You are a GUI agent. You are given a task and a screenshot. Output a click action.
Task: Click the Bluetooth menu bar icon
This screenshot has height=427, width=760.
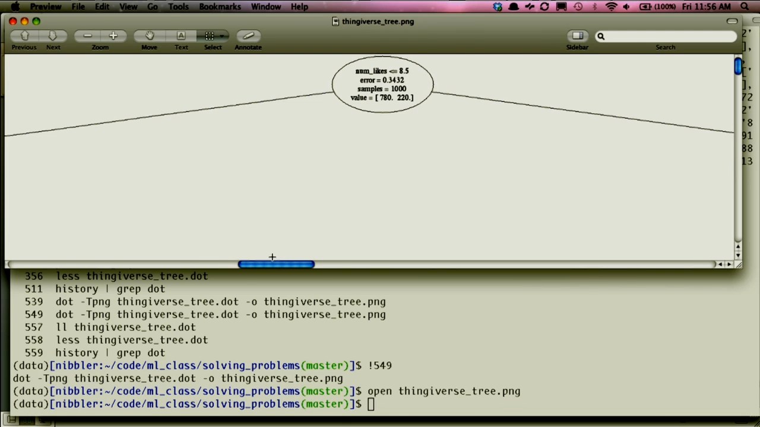pyautogui.click(x=594, y=7)
